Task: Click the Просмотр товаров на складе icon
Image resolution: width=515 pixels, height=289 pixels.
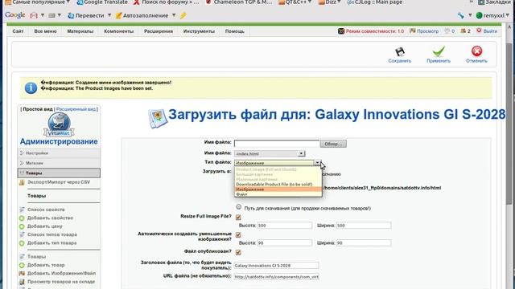Action: [22, 282]
